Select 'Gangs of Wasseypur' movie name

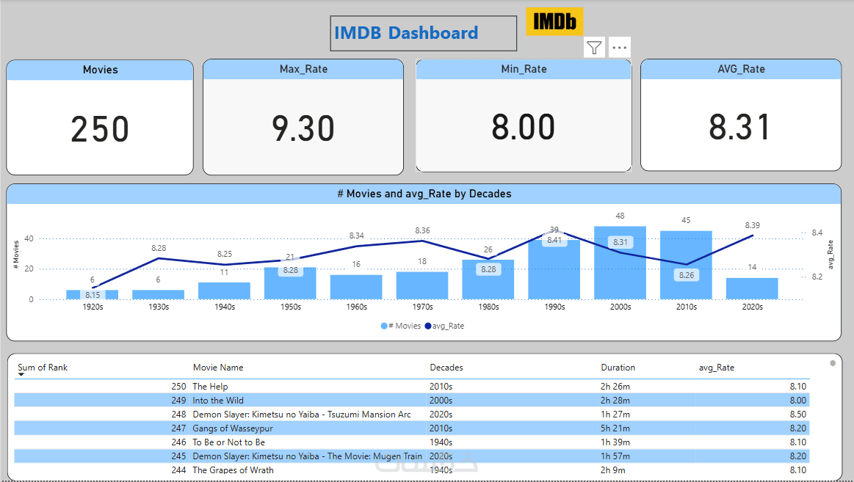click(233, 428)
